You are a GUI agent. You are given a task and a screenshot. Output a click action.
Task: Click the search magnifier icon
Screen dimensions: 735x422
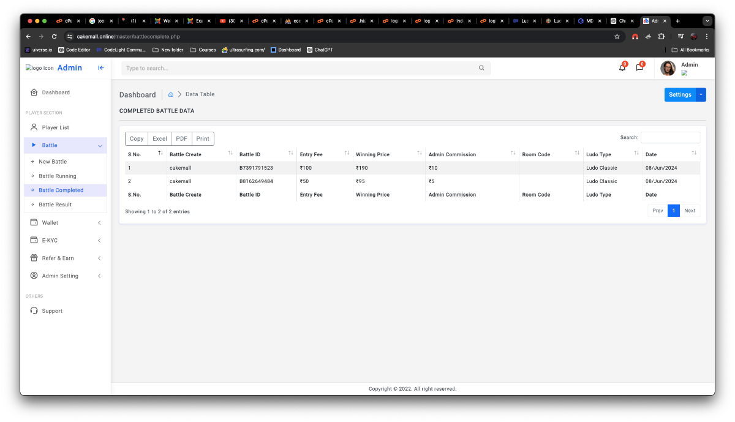[481, 68]
